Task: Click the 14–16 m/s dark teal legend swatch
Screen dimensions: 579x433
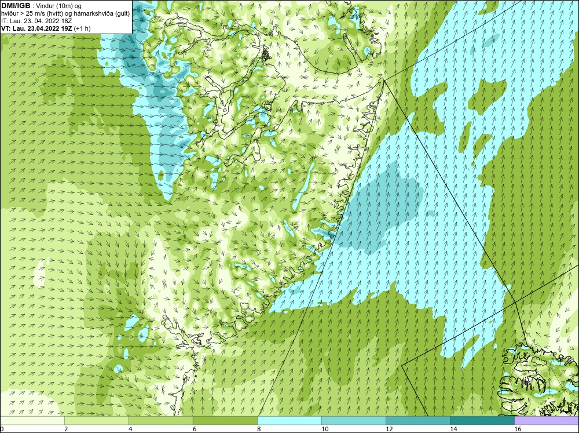Action: (x=482, y=420)
